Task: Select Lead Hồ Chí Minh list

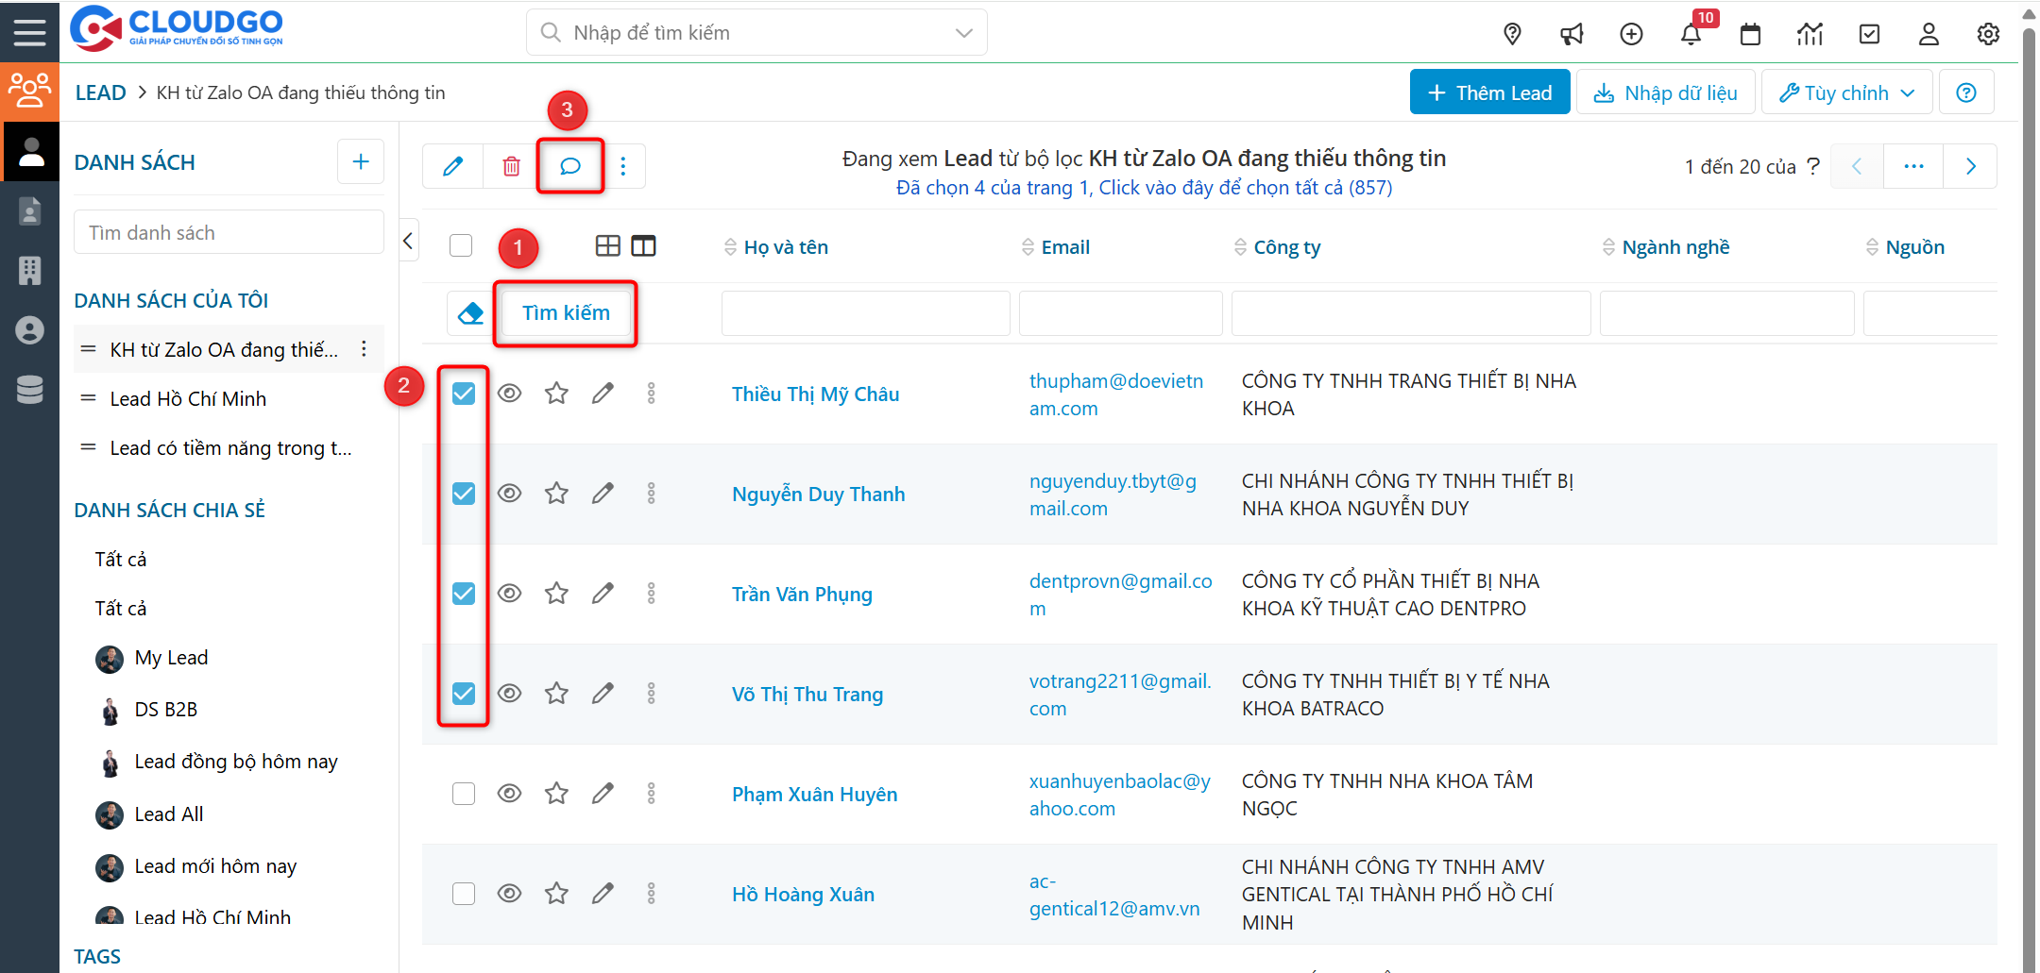Action: point(188,399)
